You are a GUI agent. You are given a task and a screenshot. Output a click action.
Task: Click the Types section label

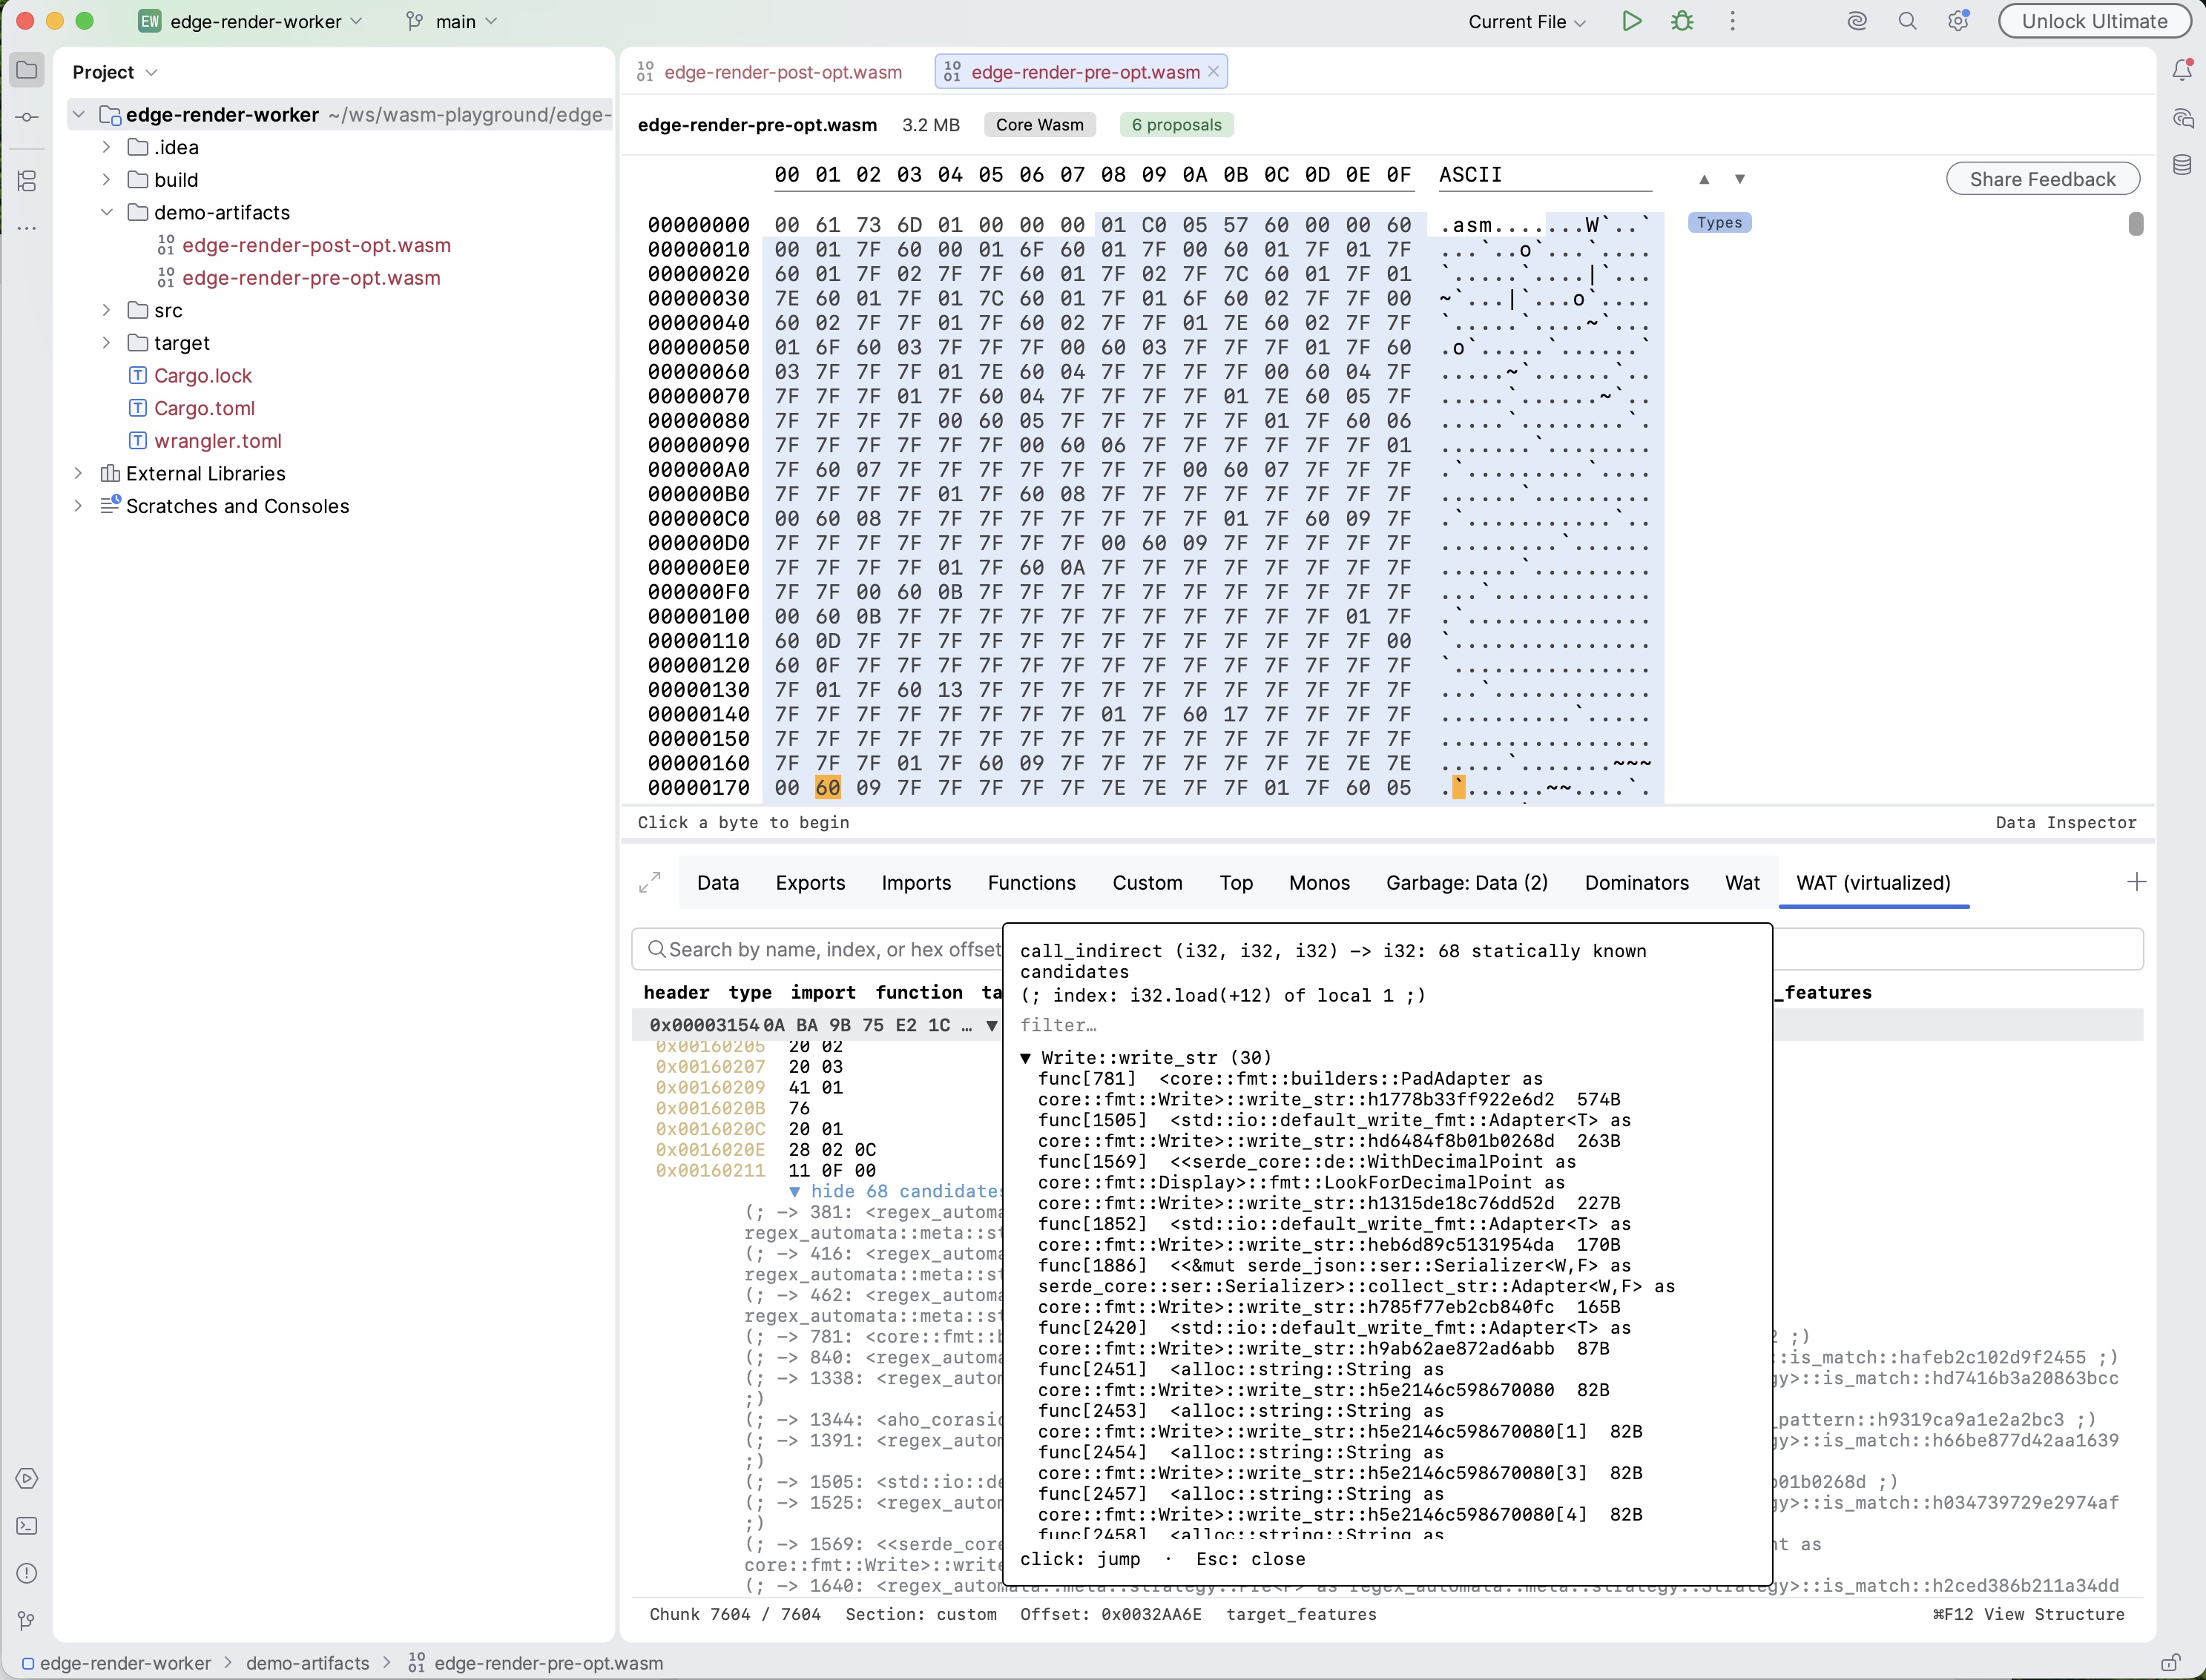(1719, 223)
